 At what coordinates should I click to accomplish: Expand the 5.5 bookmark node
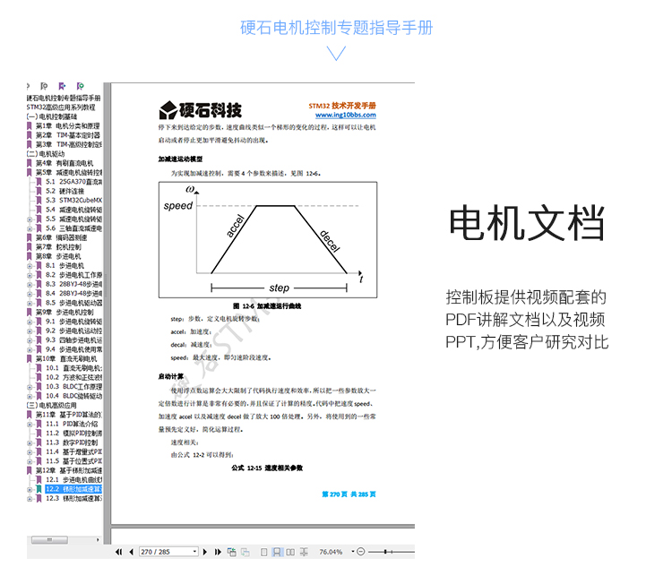click(x=30, y=219)
